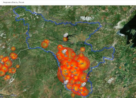
Task: Select the fire cluster labeled 29
Action: click(x=8, y=64)
